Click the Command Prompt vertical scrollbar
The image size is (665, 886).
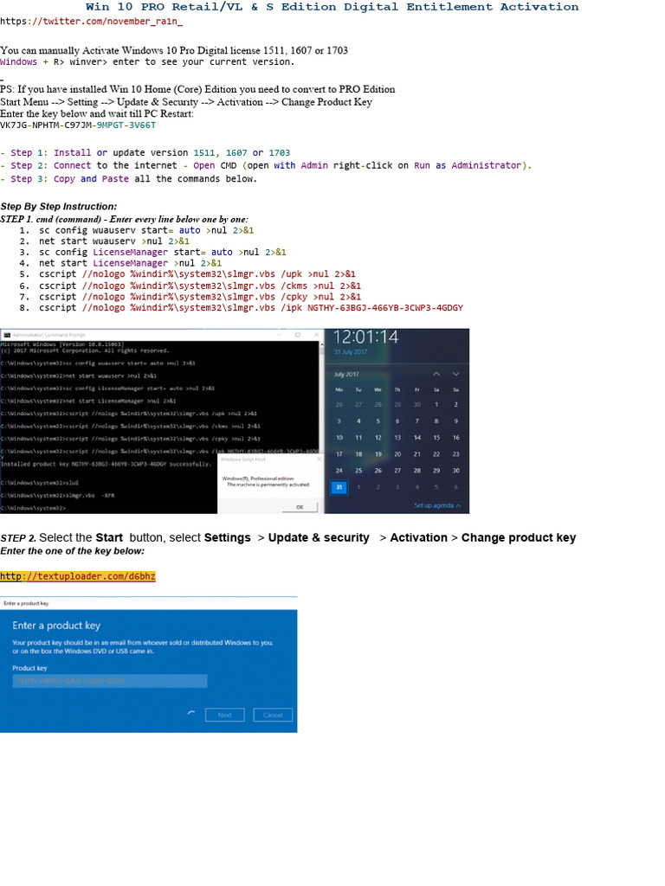coord(322,396)
